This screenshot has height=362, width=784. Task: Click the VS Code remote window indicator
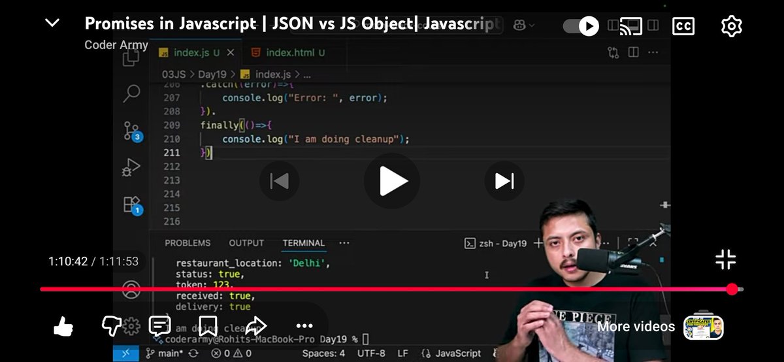click(125, 353)
